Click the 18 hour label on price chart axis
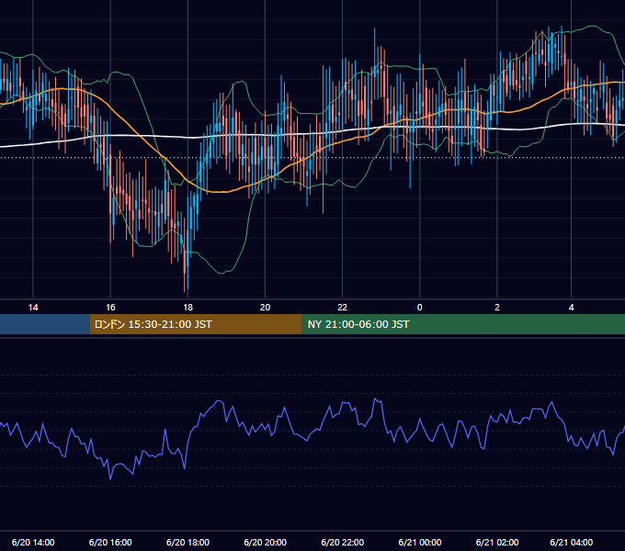 pyautogui.click(x=187, y=308)
